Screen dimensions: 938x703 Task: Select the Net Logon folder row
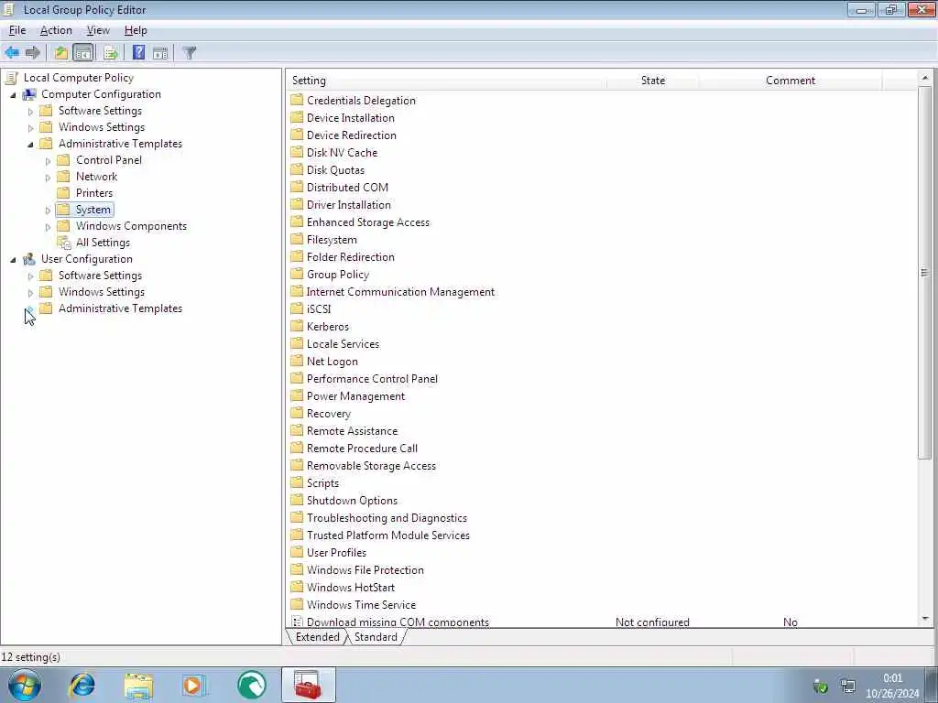tap(332, 361)
